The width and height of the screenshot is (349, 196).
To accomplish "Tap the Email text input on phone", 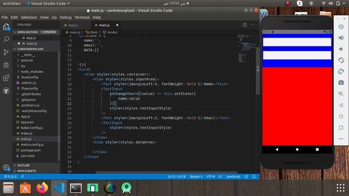I will [297, 56].
